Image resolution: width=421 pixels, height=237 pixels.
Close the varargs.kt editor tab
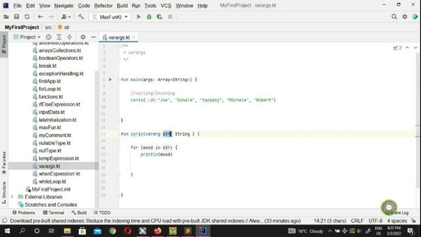click(134, 37)
